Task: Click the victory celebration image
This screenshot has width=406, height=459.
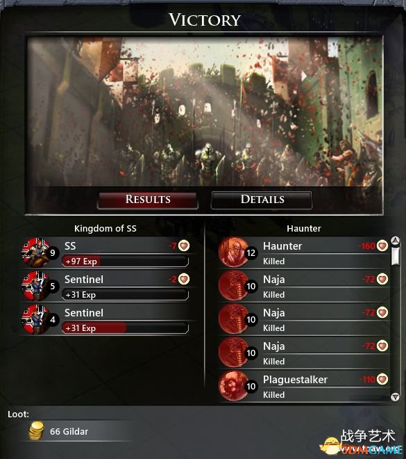Action: (205, 112)
